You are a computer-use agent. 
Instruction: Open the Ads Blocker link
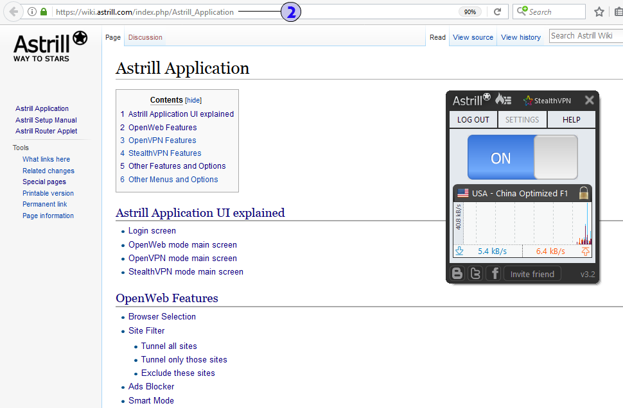[x=151, y=387]
